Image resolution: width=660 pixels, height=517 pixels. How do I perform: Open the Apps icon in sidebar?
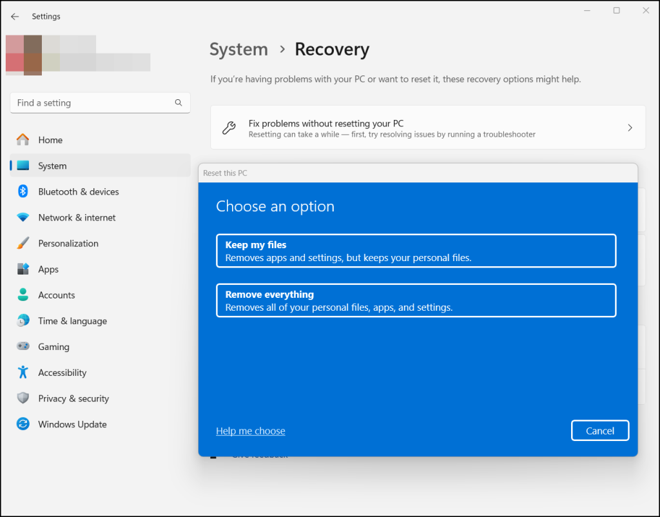[22, 269]
